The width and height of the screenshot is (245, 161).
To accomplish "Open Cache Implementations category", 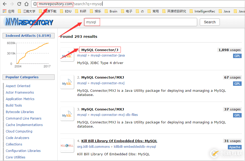I will click(24, 125).
